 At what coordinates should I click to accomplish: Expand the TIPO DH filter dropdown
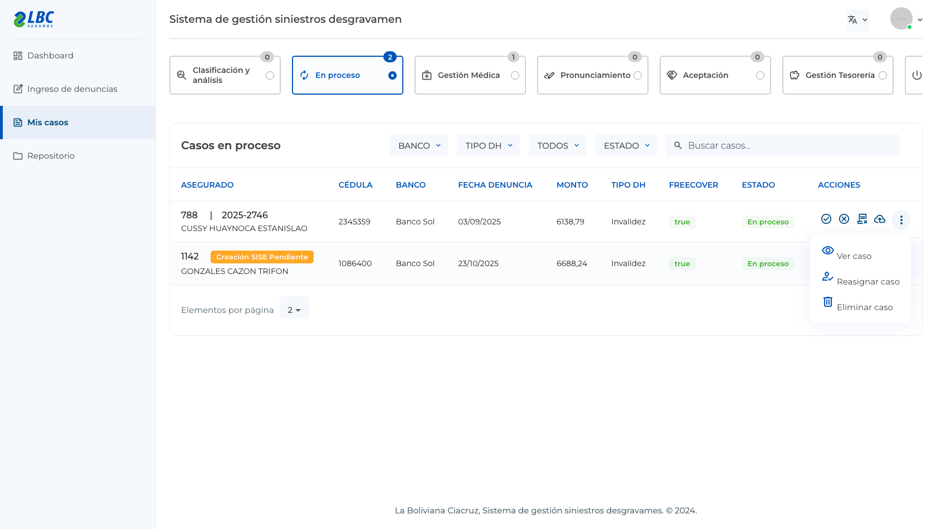488,145
